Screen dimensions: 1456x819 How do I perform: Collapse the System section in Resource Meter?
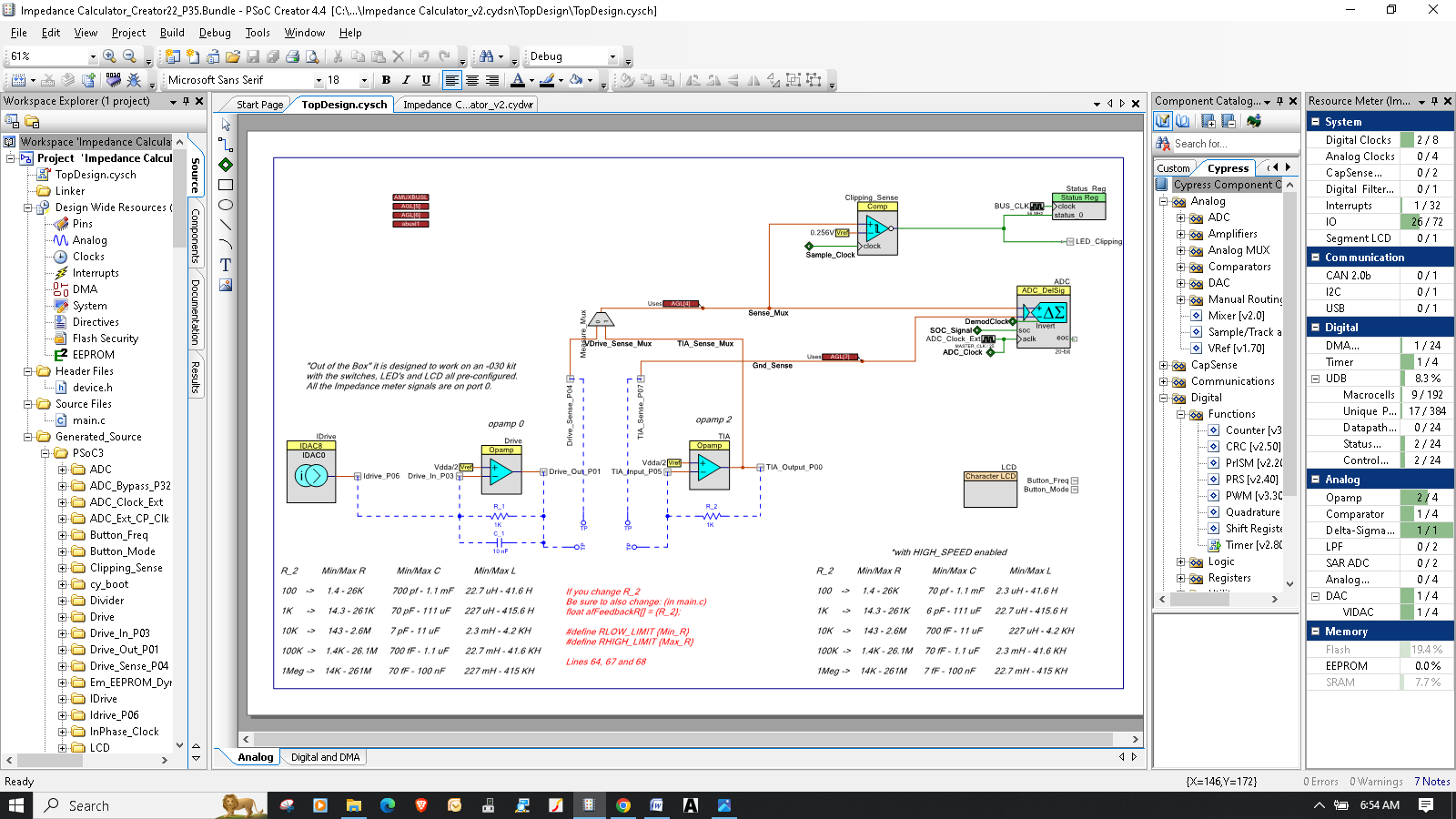[x=1315, y=121]
